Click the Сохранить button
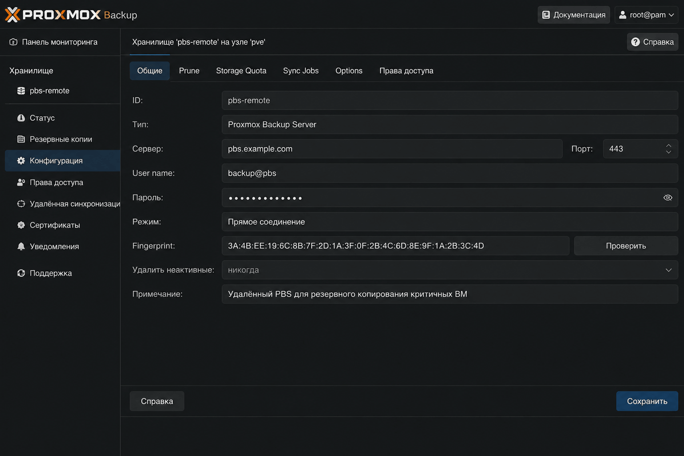This screenshot has width=684, height=456. point(647,401)
